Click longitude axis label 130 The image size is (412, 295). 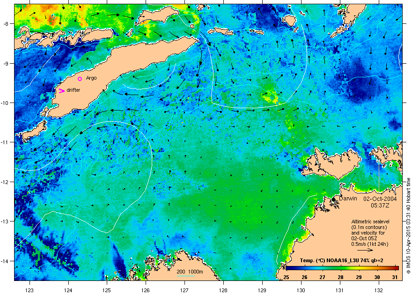[301, 290]
